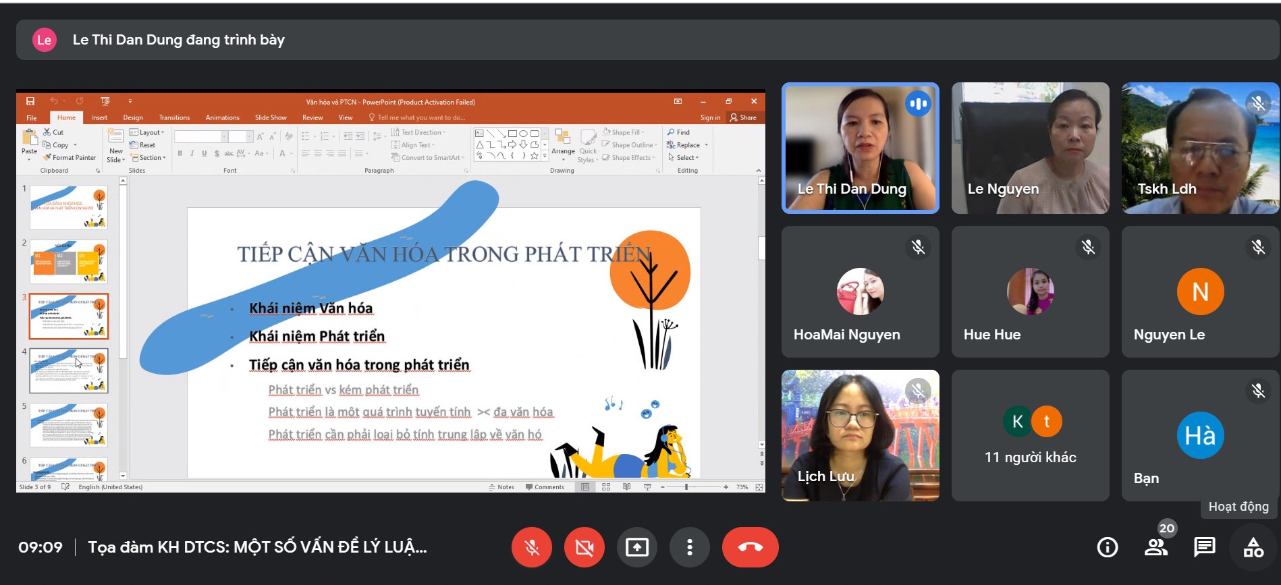This screenshot has height=585, width=1281.
Task: Open the chat messages panel
Action: pos(1204,547)
